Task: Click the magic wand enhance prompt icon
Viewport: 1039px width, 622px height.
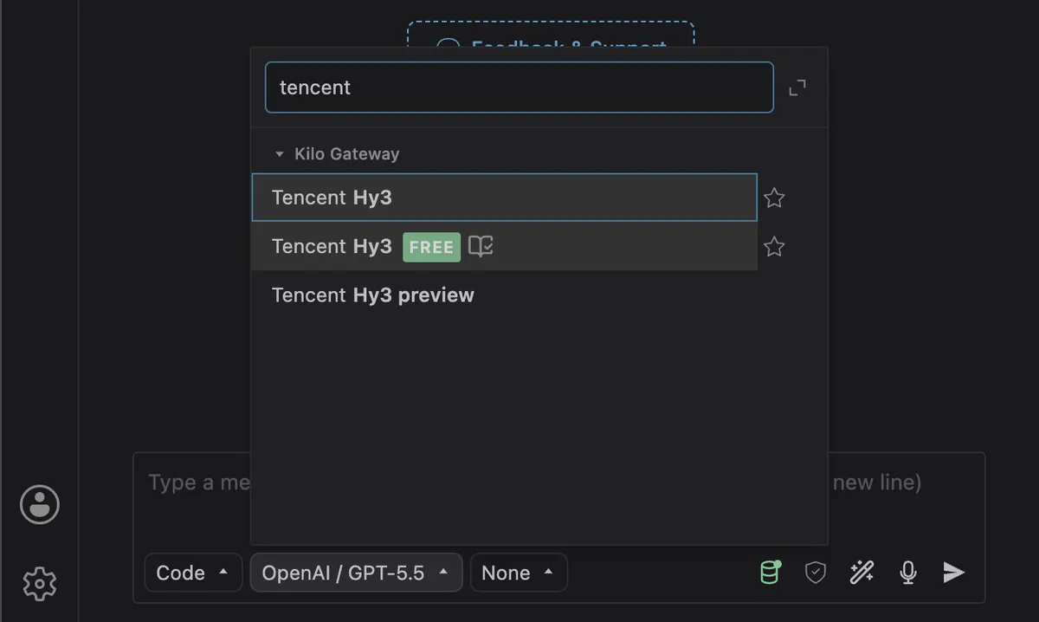Action: click(x=862, y=573)
